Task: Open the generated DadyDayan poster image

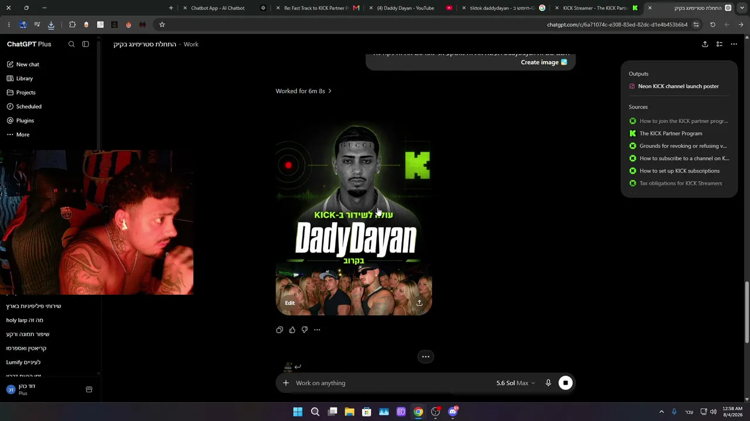Action: click(x=354, y=218)
